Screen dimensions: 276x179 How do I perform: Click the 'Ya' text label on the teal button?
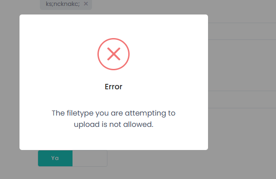[x=55, y=158]
